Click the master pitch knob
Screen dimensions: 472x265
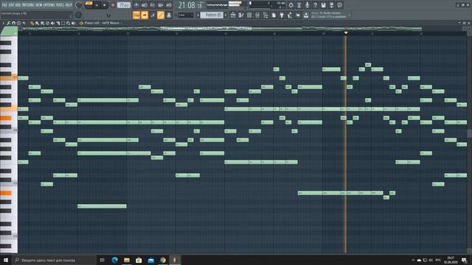tap(78, 15)
